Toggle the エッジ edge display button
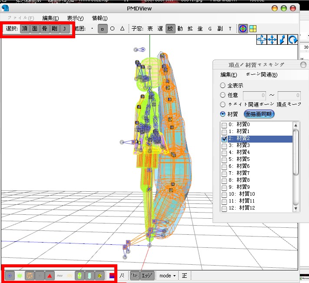The image size is (309, 283). (x=147, y=276)
